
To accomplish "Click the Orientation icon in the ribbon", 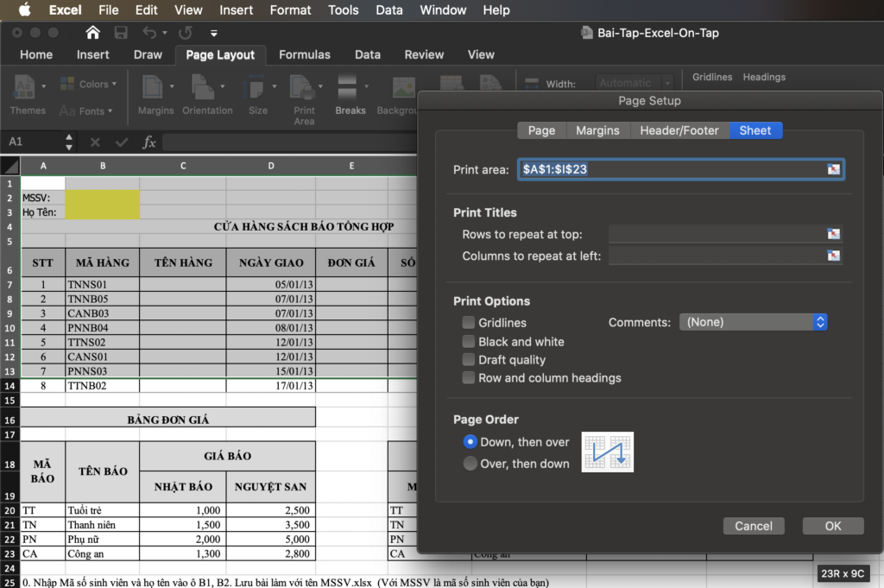I will [202, 87].
